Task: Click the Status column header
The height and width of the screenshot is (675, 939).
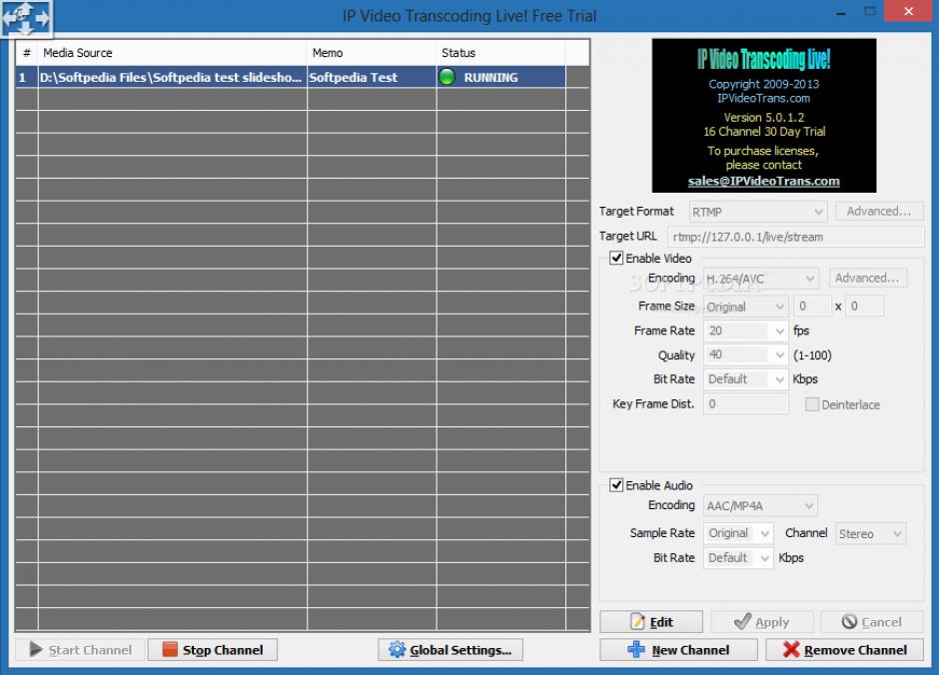Action: click(x=500, y=53)
